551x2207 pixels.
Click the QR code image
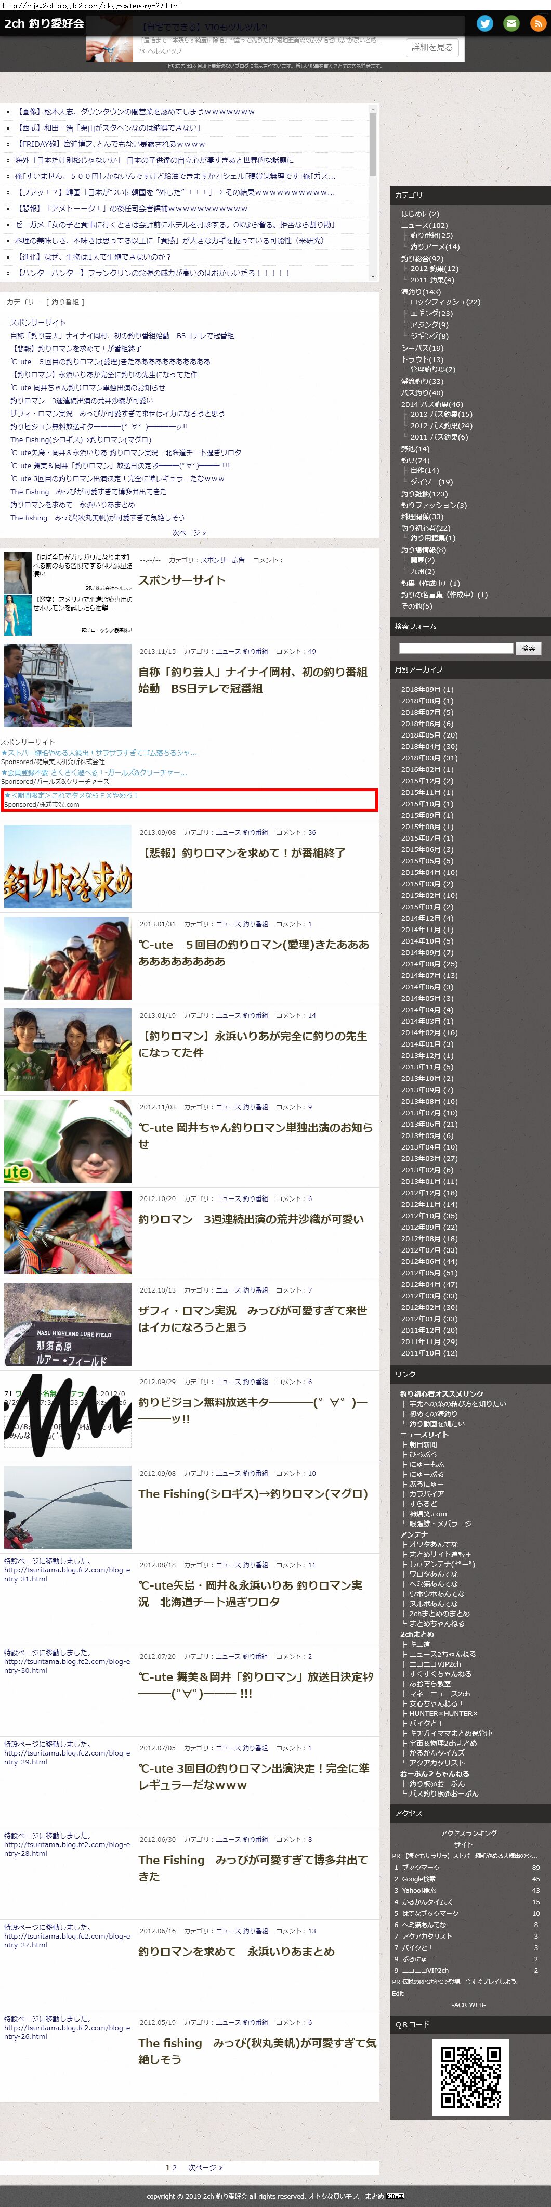tap(470, 2077)
